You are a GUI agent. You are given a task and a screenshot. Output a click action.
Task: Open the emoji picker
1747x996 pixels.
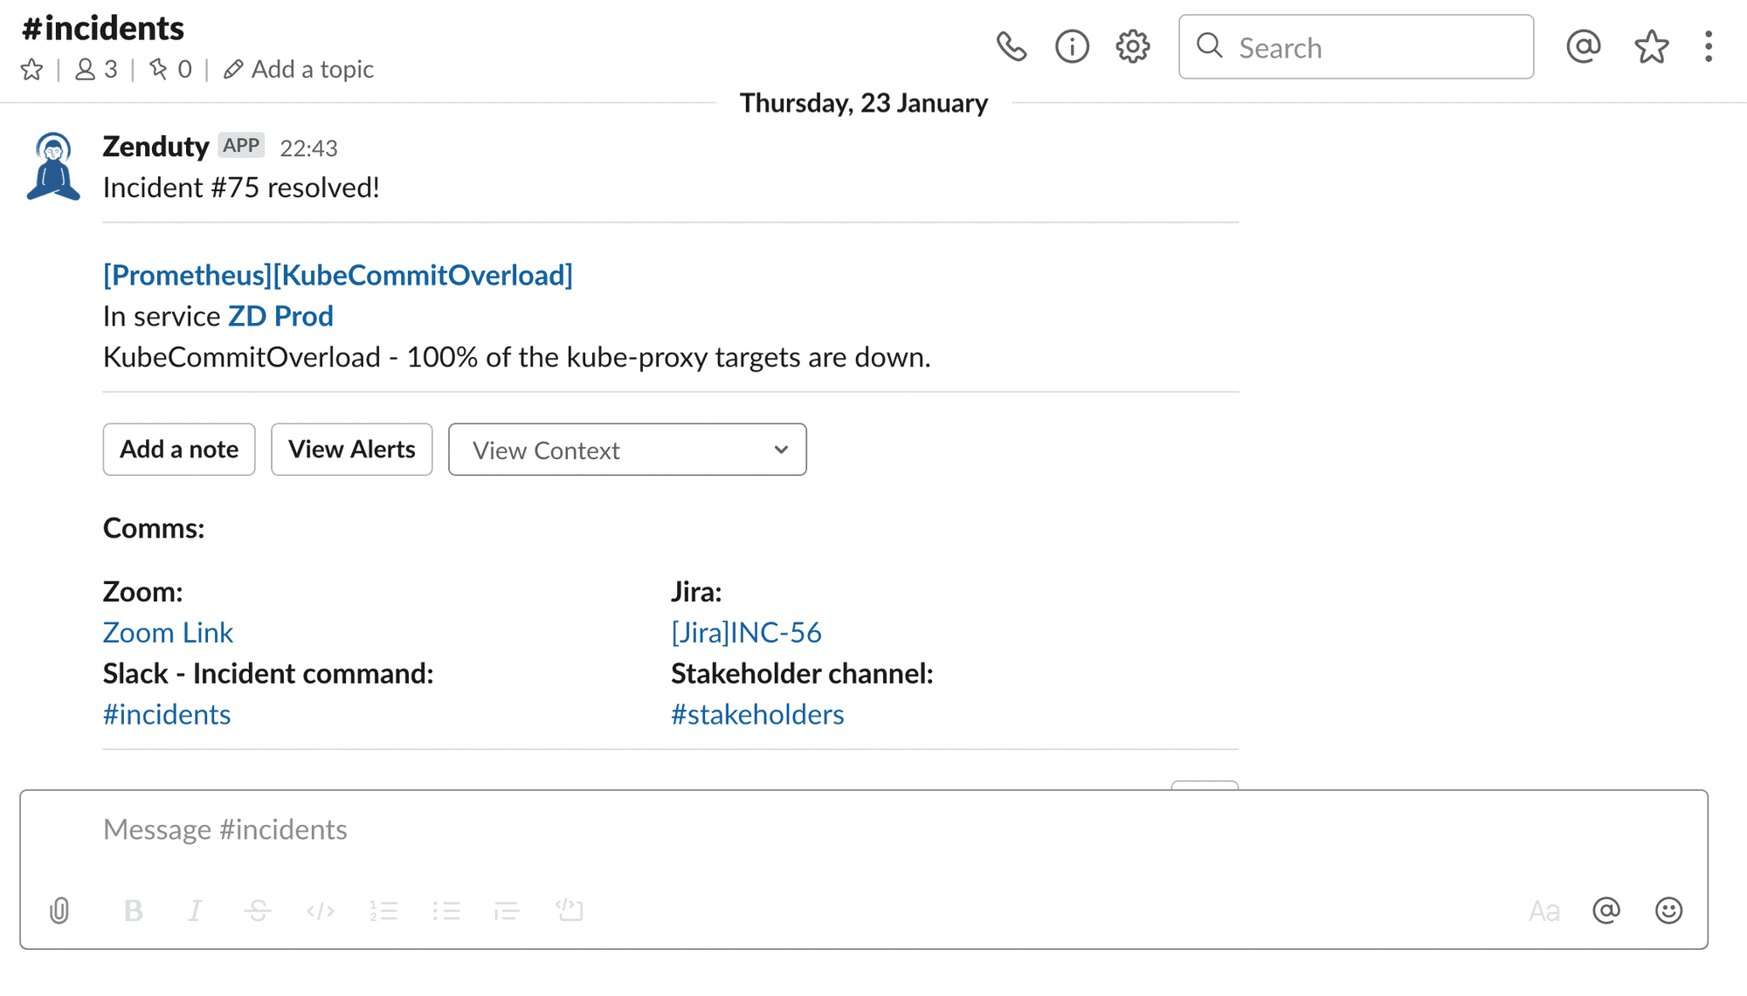tap(1668, 910)
